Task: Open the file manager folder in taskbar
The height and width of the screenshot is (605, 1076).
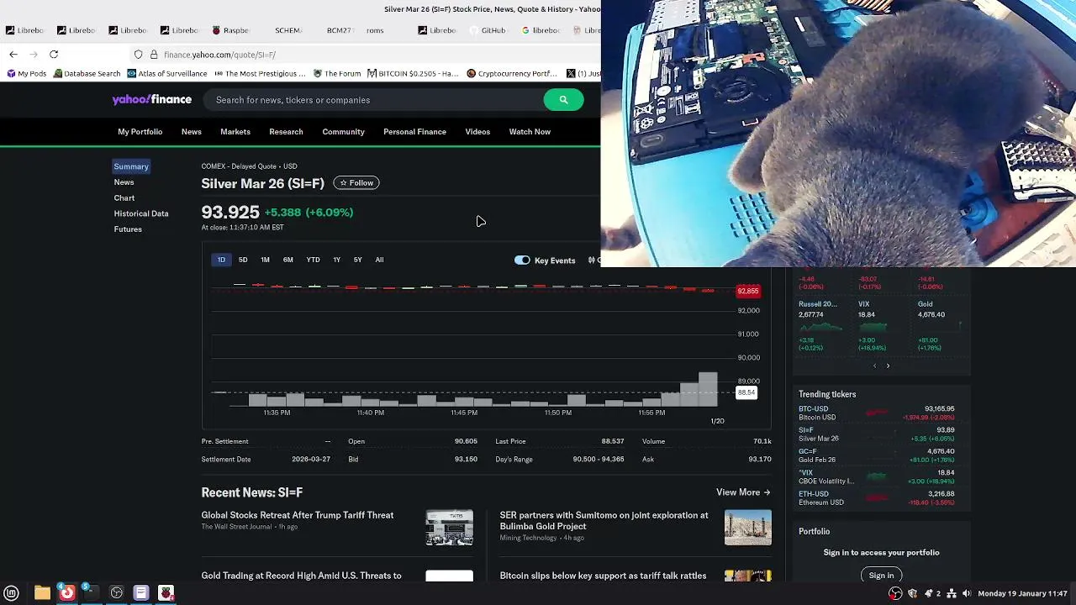Action: tap(42, 593)
